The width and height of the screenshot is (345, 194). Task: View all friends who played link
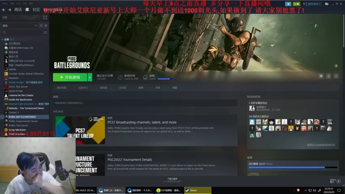point(321,145)
